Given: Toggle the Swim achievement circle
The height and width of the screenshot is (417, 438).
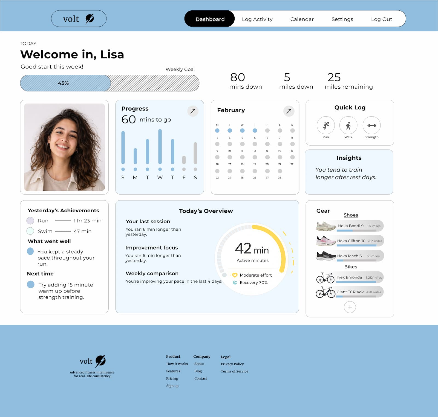Looking at the screenshot, I should pos(30,231).
